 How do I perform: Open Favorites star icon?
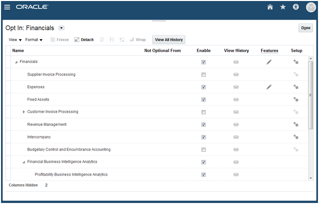point(283,8)
